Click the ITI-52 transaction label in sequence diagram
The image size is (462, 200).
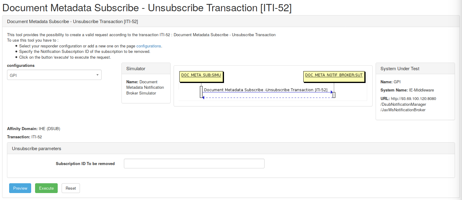265,90
